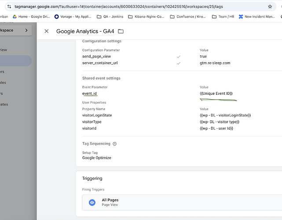This screenshot has width=282, height=220.
Task: Expand the workspace selector chevron
Action: tap(26, 30)
